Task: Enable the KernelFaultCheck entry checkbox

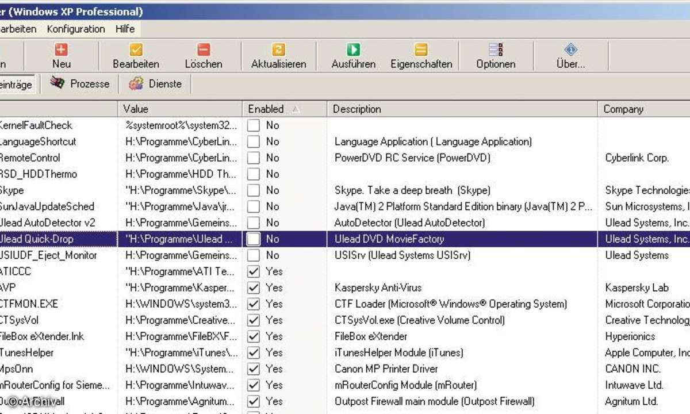Action: tap(253, 125)
